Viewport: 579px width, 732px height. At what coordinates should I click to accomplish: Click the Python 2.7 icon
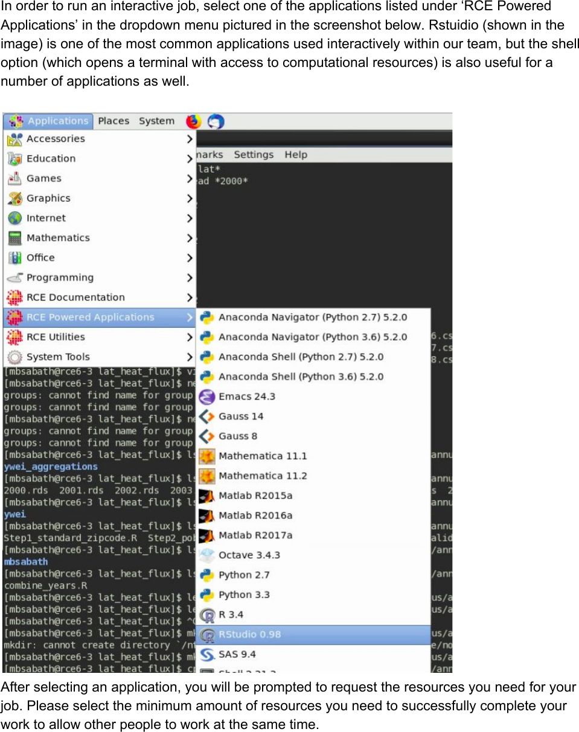pos(207,576)
